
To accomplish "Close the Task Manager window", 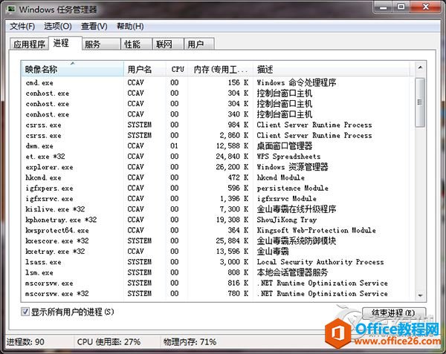I will click(x=425, y=7).
